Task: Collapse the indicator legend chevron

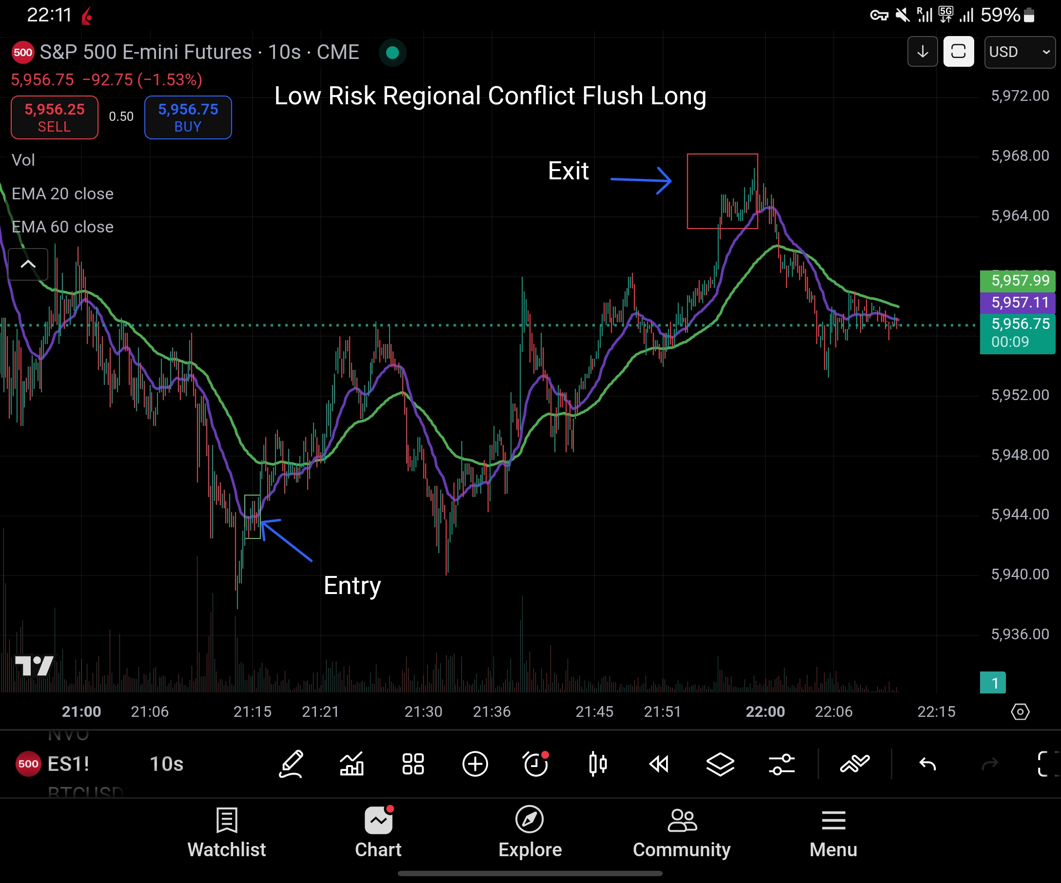Action: point(28,264)
